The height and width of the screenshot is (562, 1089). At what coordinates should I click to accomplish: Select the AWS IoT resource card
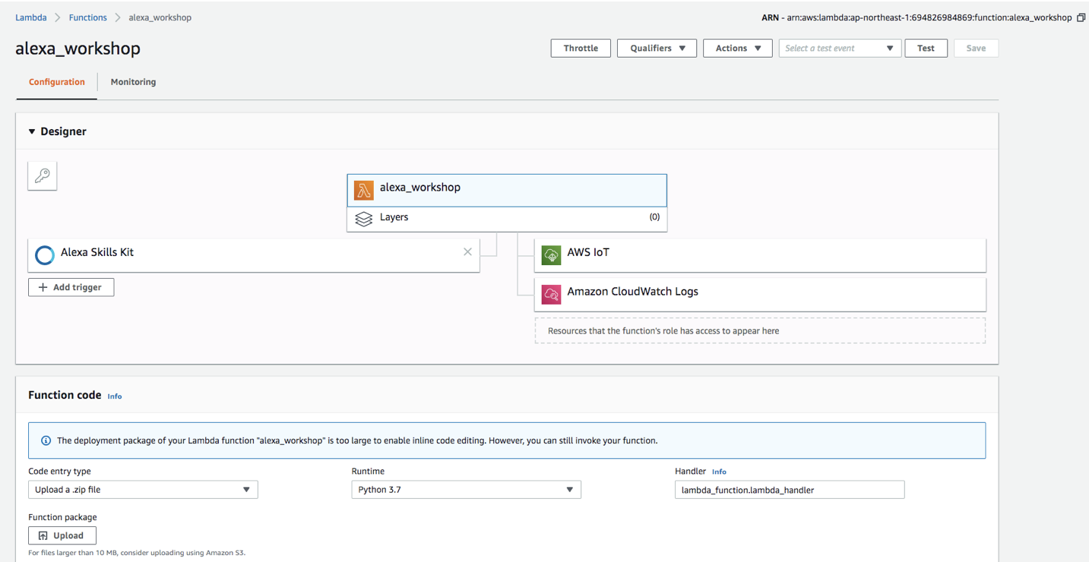760,255
